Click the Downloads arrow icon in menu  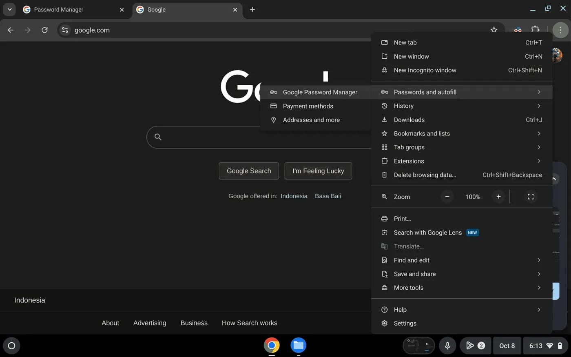384,120
